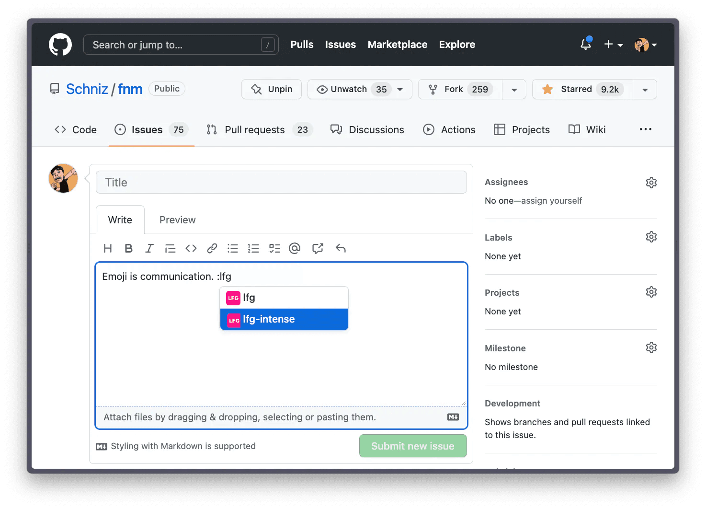Click Submit new issue button
The image size is (706, 509).
[x=412, y=446]
